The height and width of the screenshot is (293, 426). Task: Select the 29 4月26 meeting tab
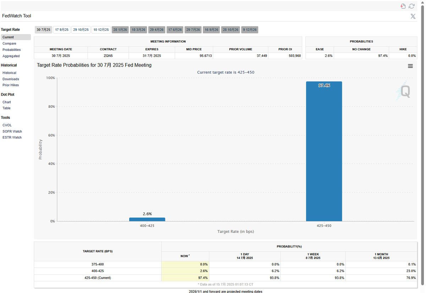click(x=157, y=30)
